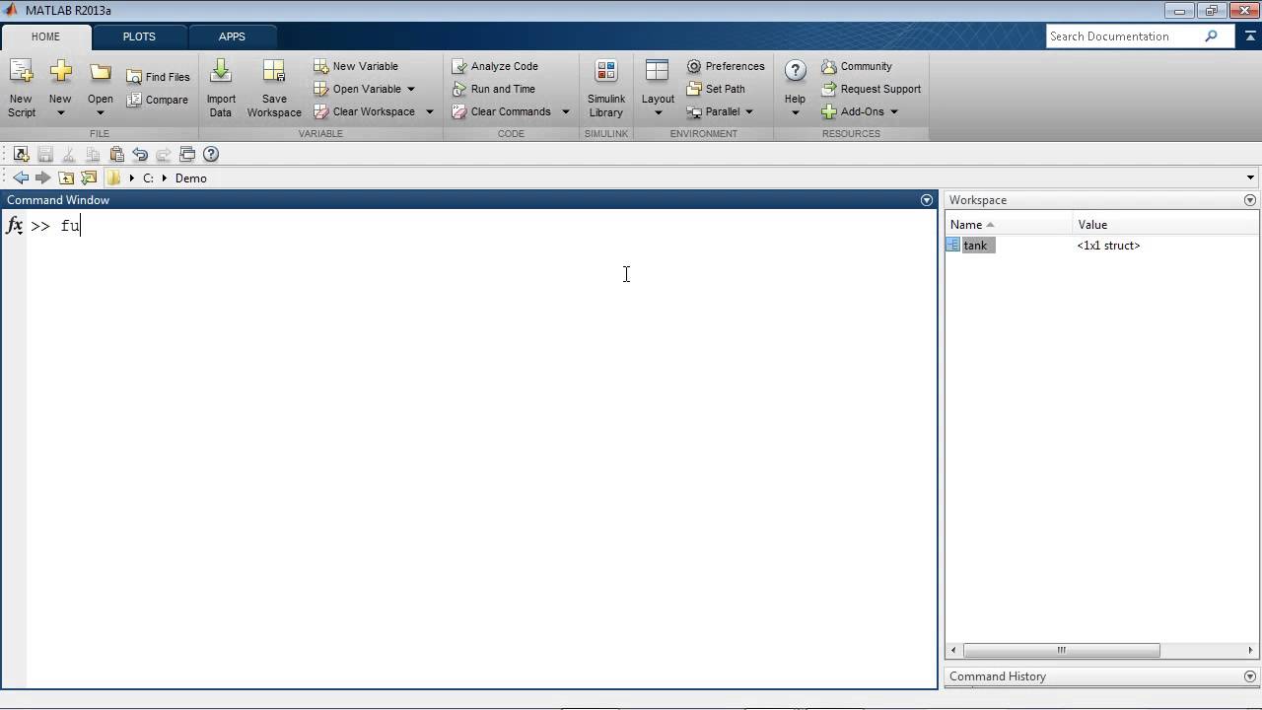The image size is (1262, 710).
Task: Click the Switch Windows icon
Action: coord(187,154)
